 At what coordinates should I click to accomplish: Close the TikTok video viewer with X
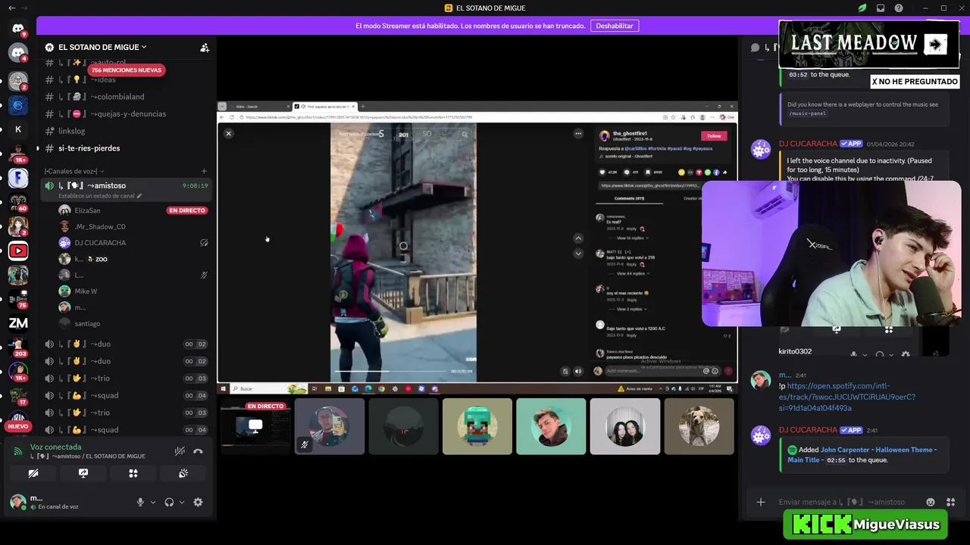click(x=228, y=133)
